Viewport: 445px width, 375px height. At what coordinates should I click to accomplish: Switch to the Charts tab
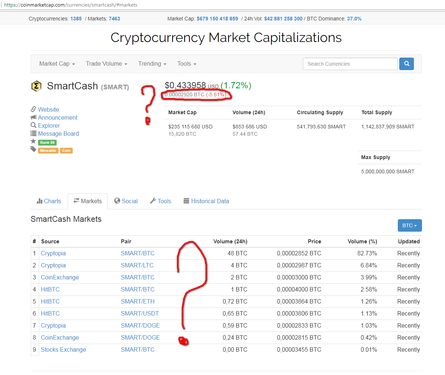[49, 201]
